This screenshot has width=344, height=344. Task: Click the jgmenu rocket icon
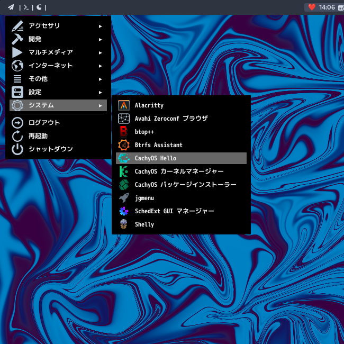[124, 198]
